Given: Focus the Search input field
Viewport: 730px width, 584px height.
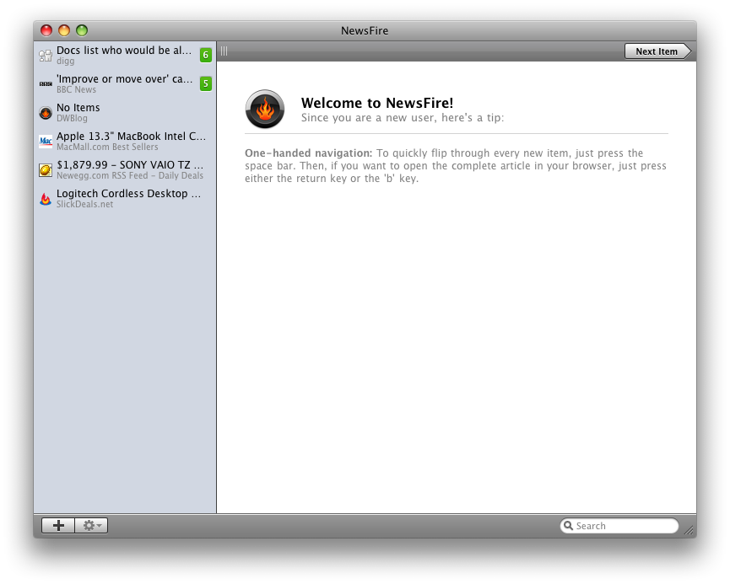Looking at the screenshot, I should (x=625, y=526).
